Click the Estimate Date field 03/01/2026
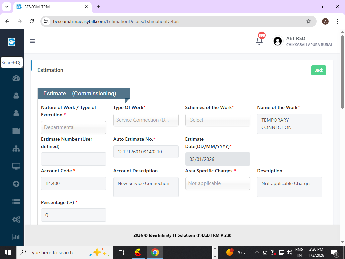The image size is (345, 259). click(x=218, y=159)
